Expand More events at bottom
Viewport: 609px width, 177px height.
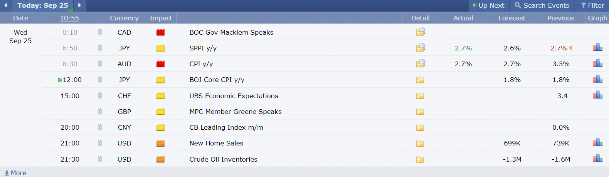pyautogui.click(x=15, y=173)
